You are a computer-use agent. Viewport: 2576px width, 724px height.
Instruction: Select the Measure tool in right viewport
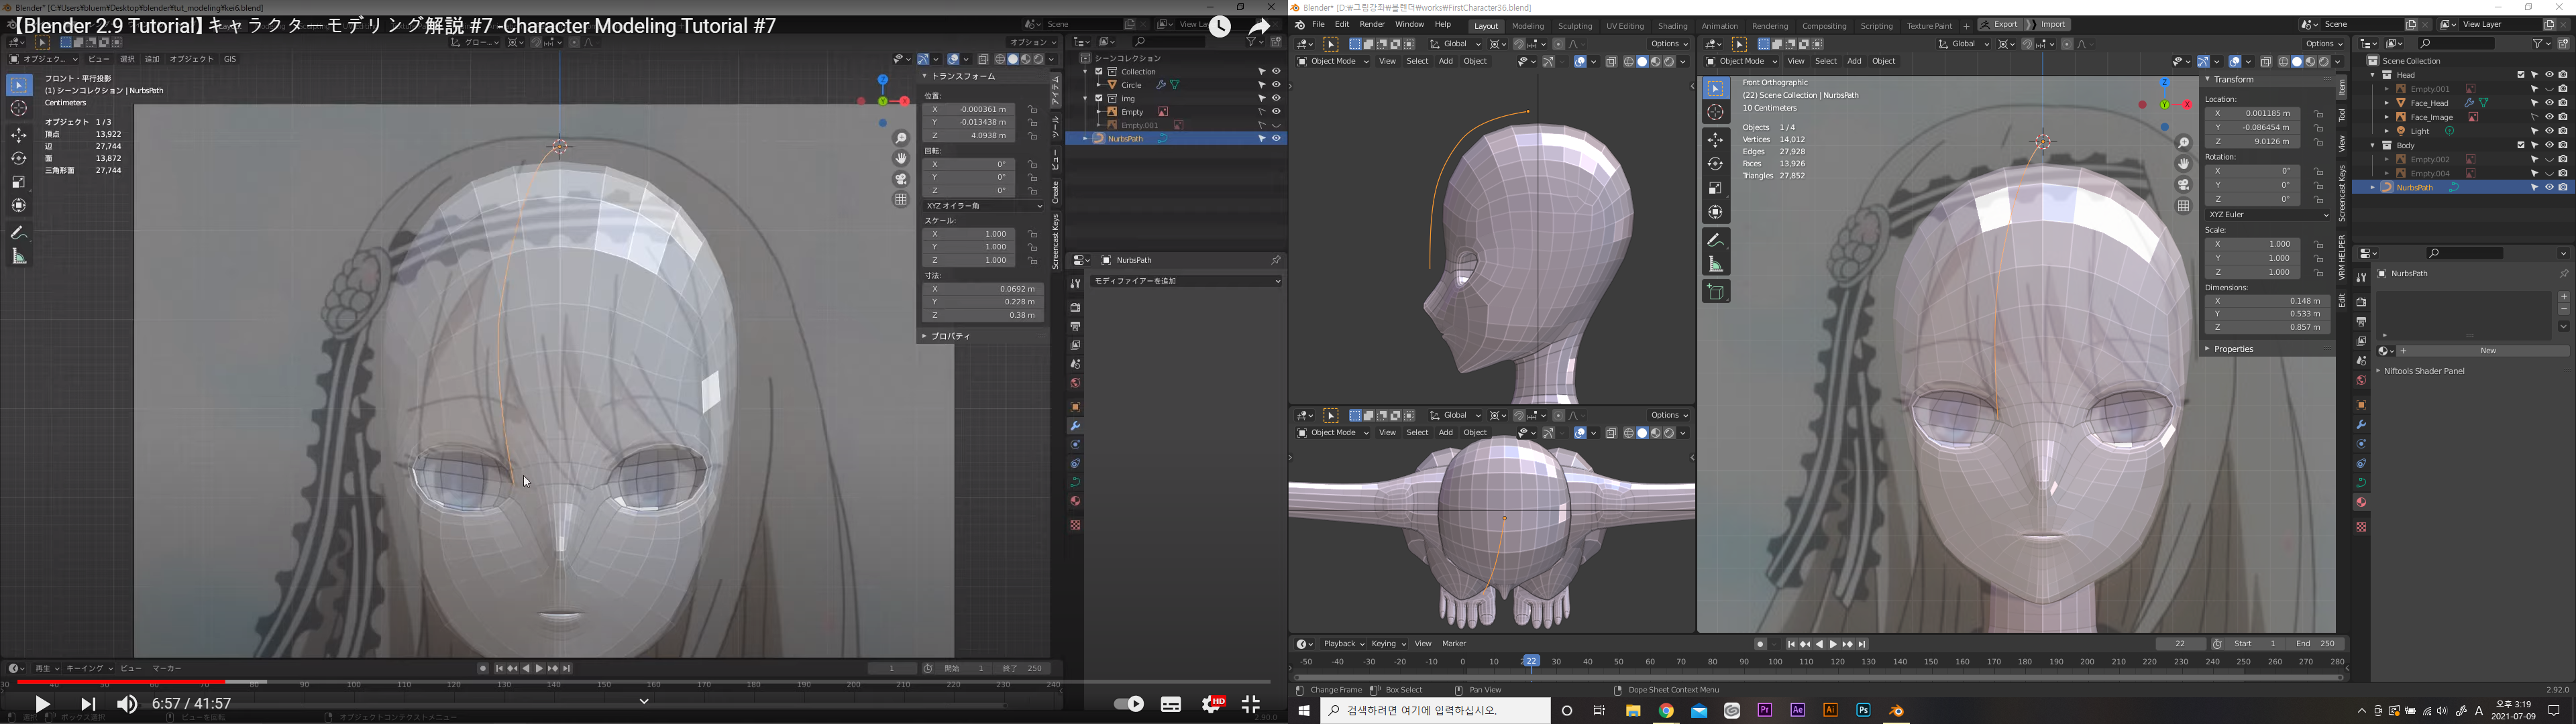click(1716, 264)
